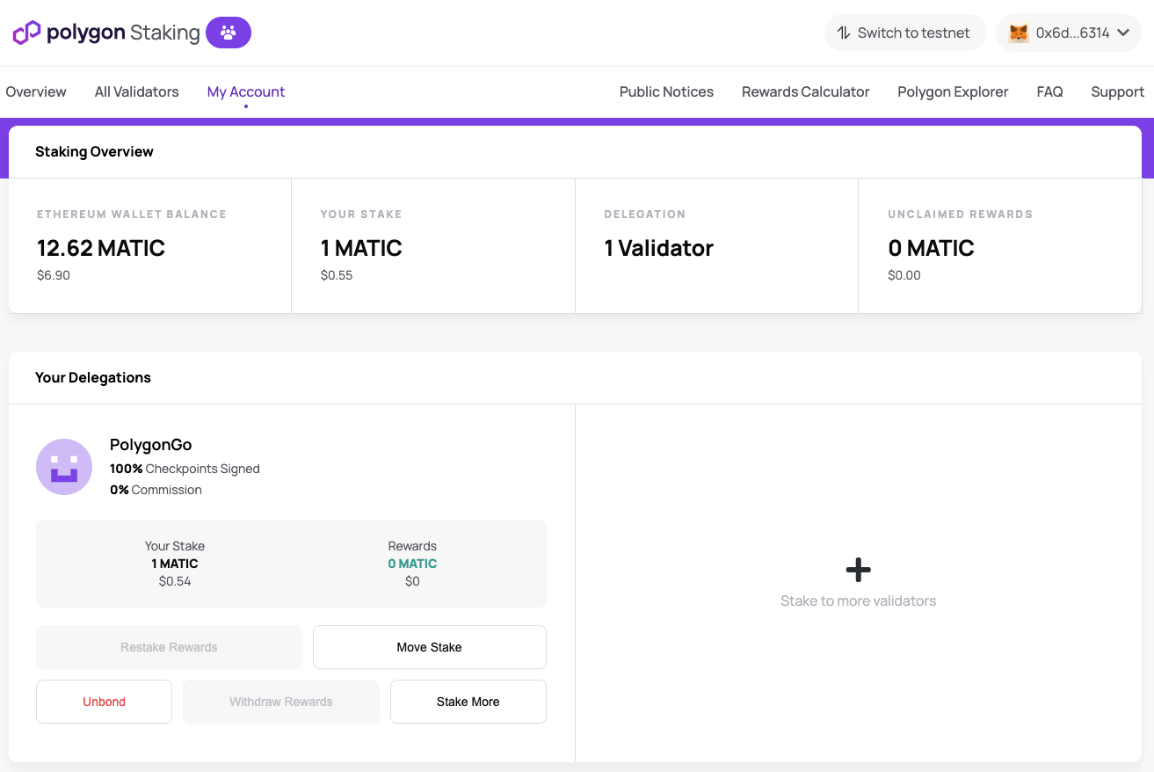Open the FAQ page

(x=1049, y=91)
